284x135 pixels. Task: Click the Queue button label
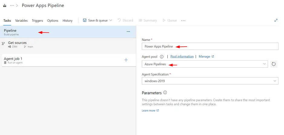pyautogui.click(x=172, y=20)
